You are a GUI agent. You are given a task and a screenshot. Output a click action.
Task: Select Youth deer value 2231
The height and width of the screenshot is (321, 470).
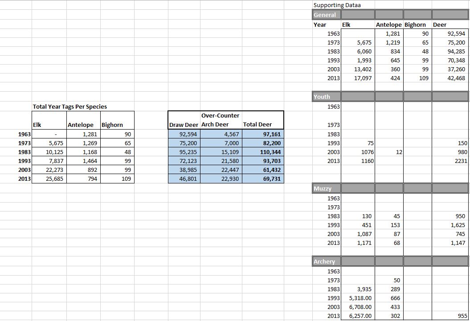[x=450, y=161]
